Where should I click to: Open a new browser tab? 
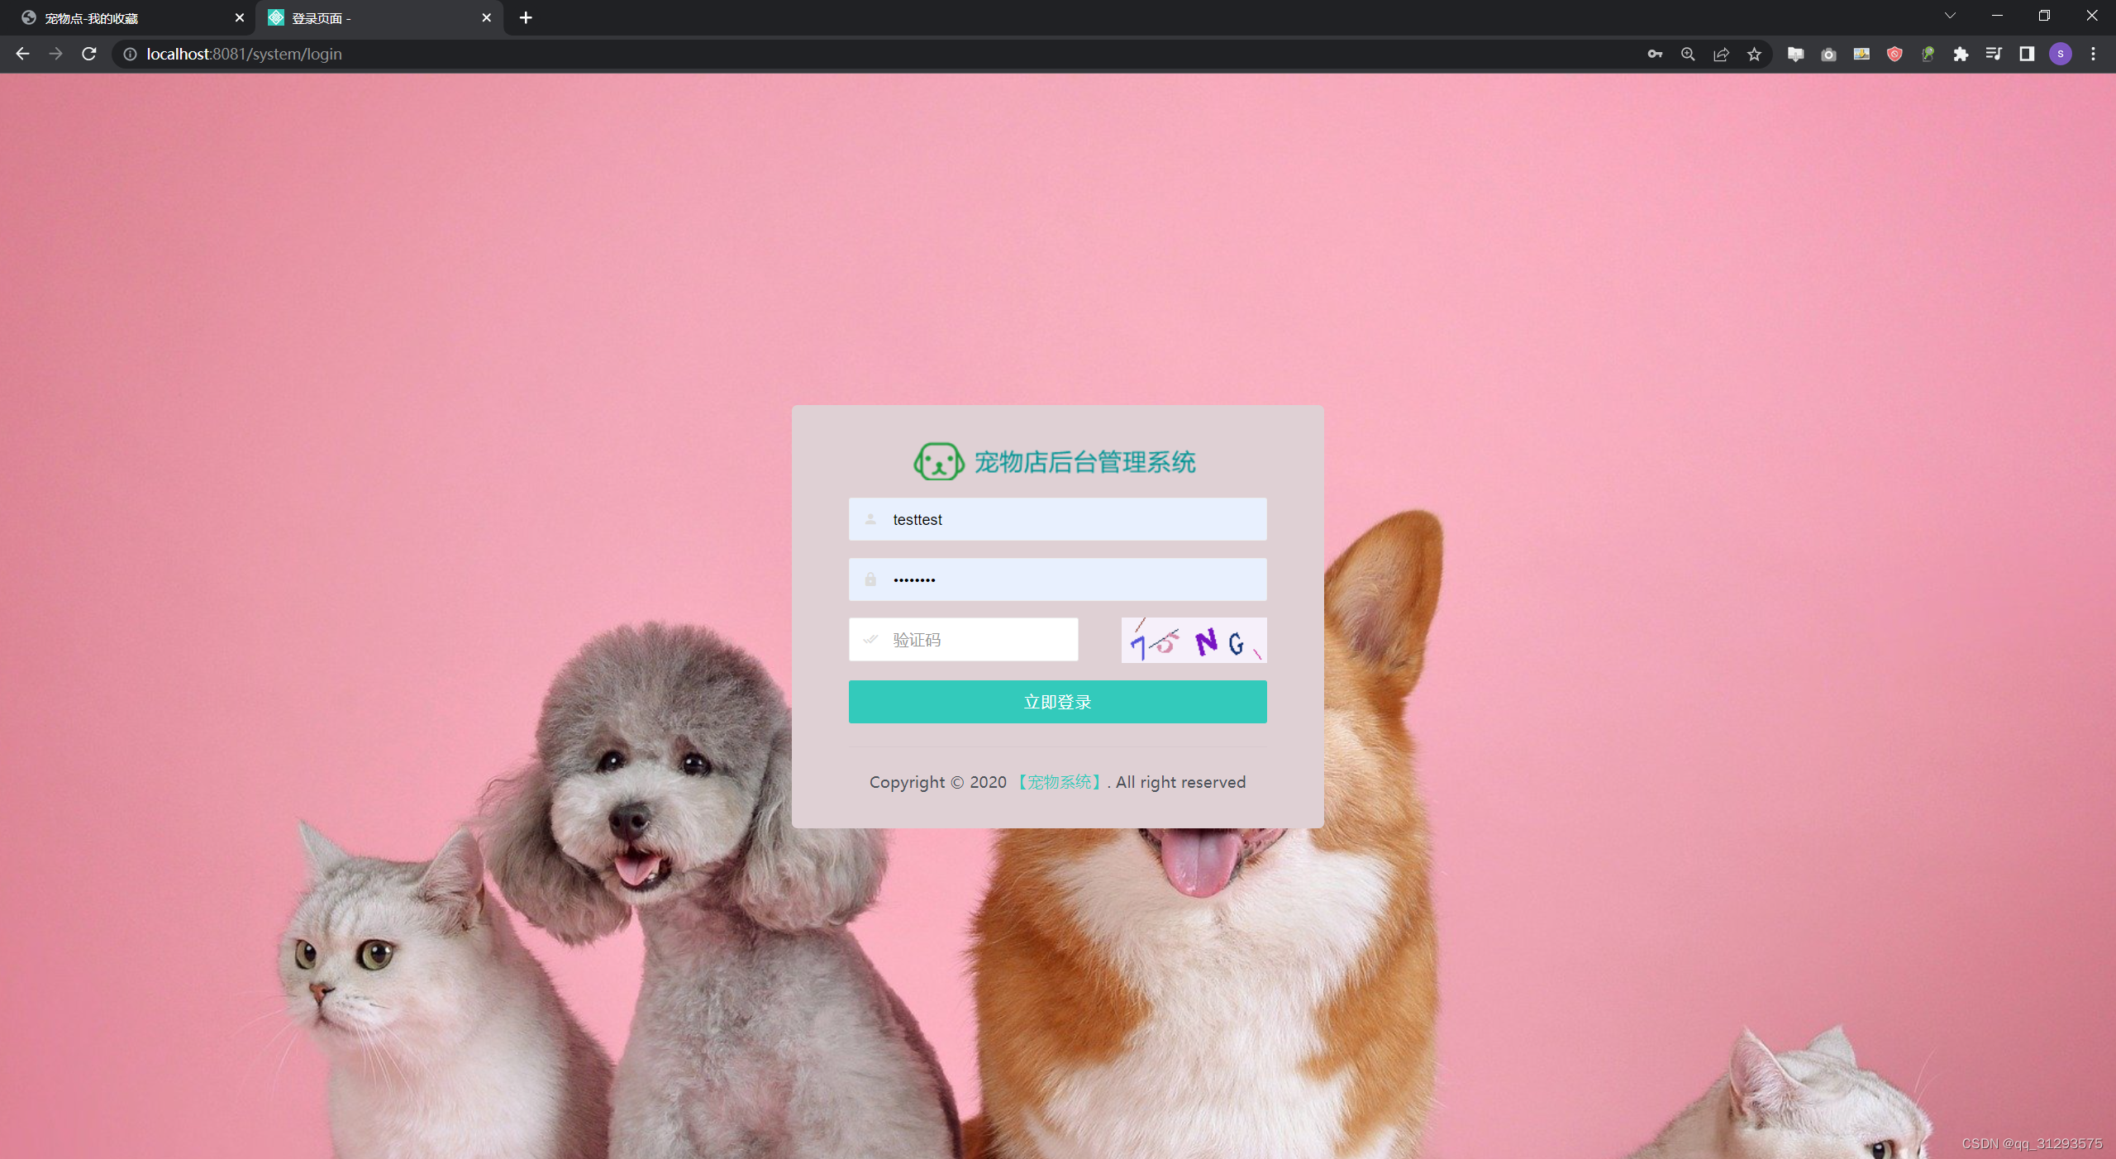(x=526, y=17)
